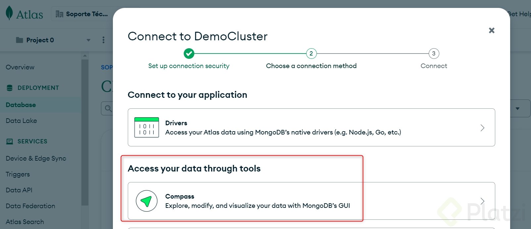Screen dimensions: 531x229
Task: Click the Project 0 folder icon
Action: pyautogui.click(x=20, y=40)
